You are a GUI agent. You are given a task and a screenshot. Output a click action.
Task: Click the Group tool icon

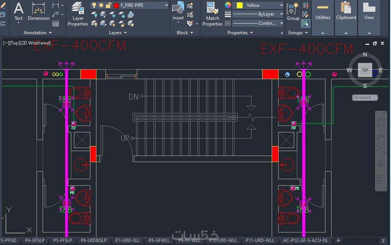(293, 12)
